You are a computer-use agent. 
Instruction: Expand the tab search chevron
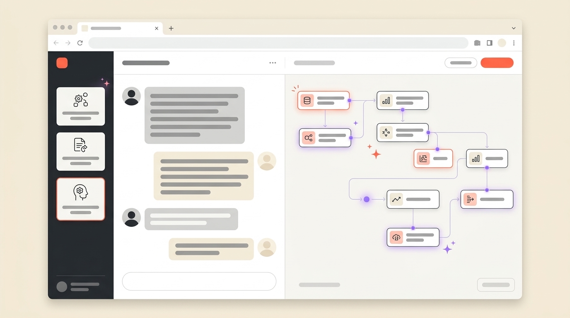coord(514,28)
